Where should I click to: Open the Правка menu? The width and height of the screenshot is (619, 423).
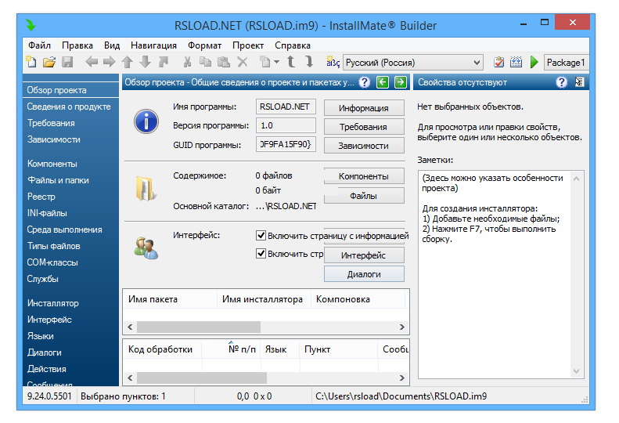(77, 45)
